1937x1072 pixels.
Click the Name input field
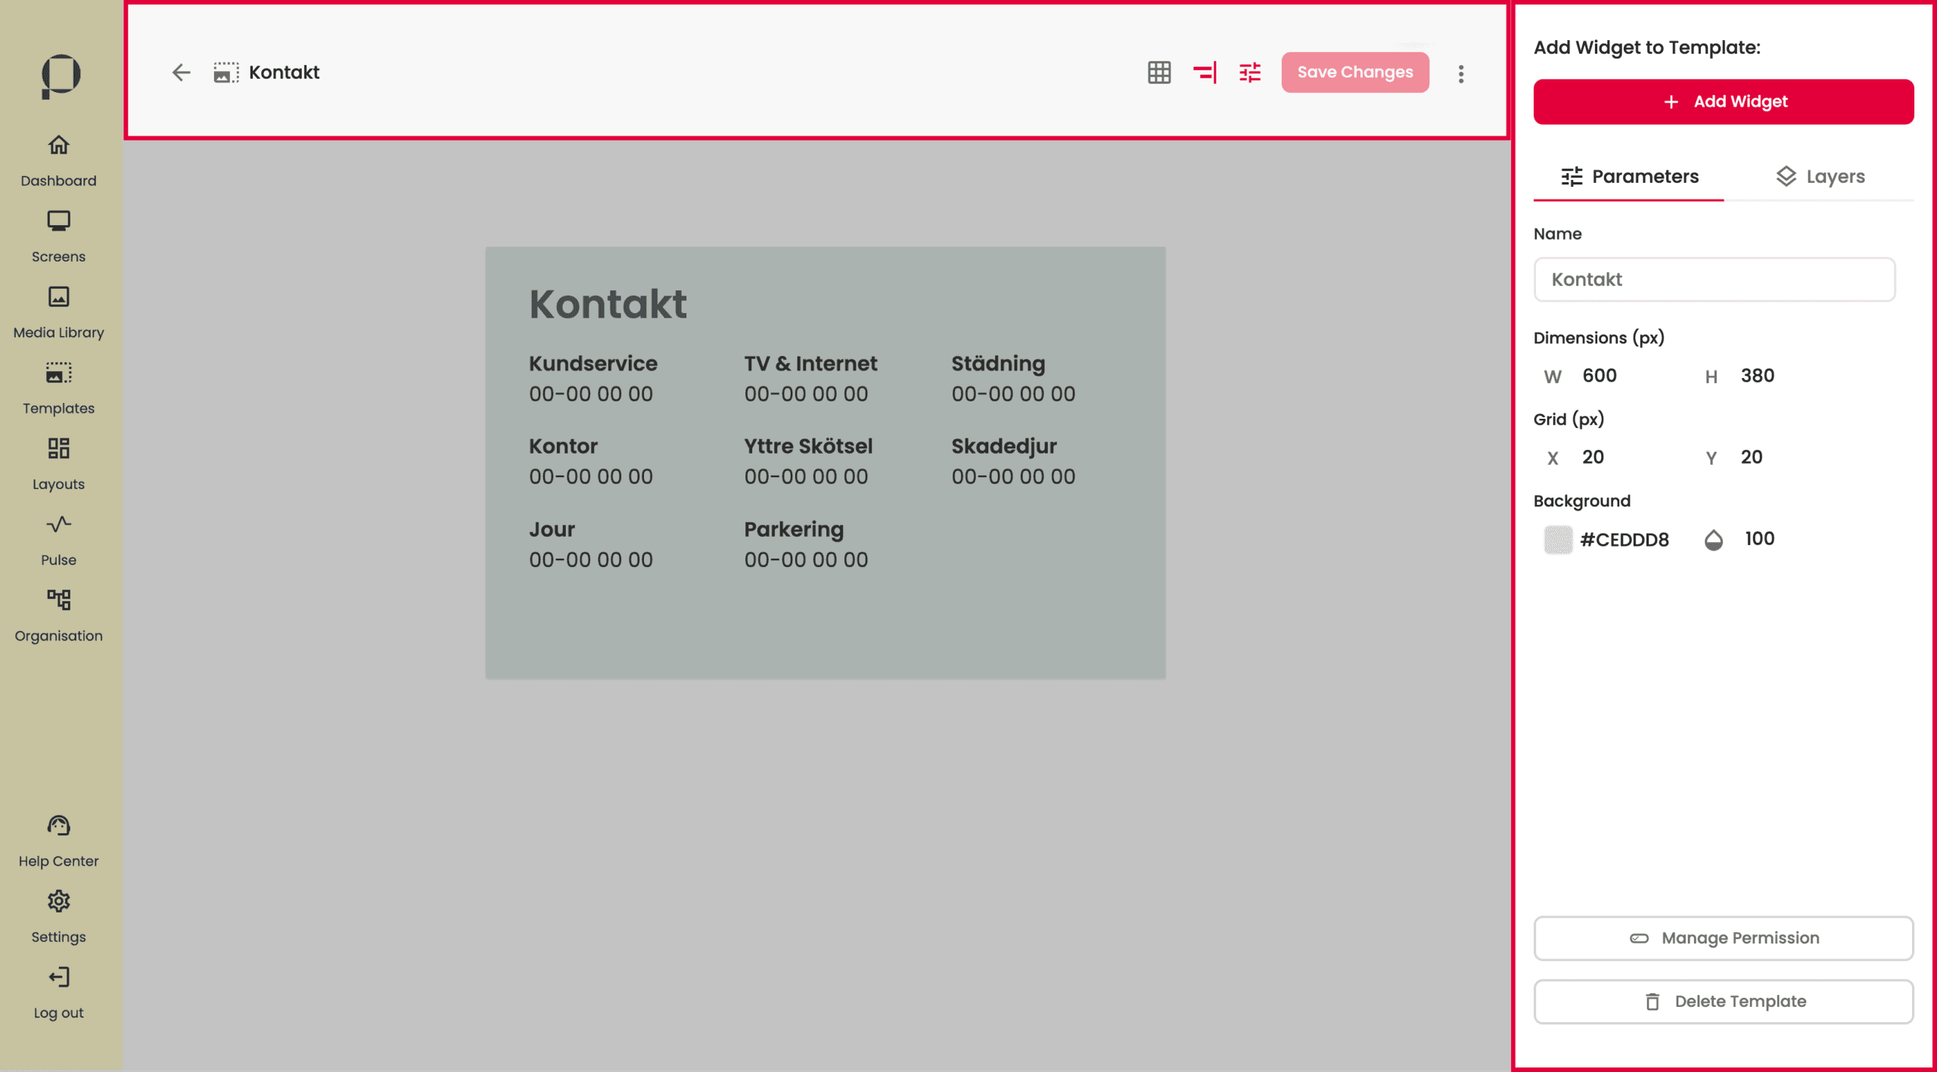point(1714,280)
